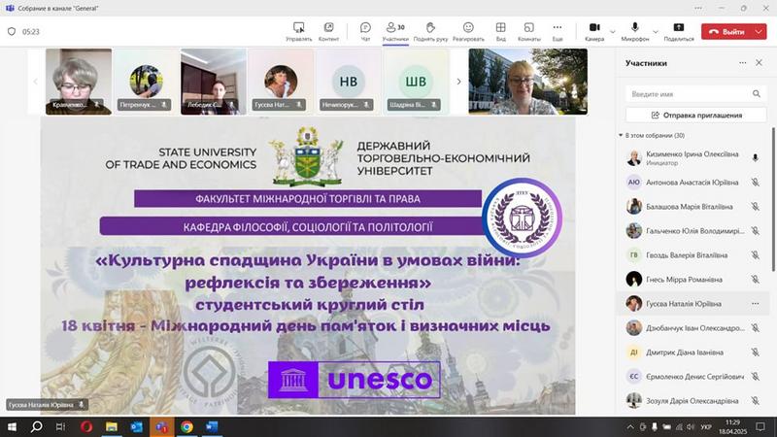This screenshot has height=437, width=777.
Task: Go to previous participant thumbnails
Action: [x=35, y=82]
